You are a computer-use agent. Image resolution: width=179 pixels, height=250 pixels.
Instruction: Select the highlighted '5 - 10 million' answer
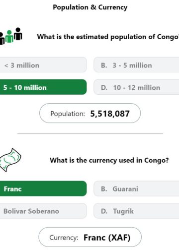click(43, 87)
